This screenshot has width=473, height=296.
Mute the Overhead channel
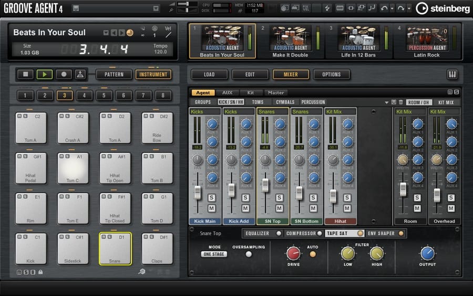point(451,208)
